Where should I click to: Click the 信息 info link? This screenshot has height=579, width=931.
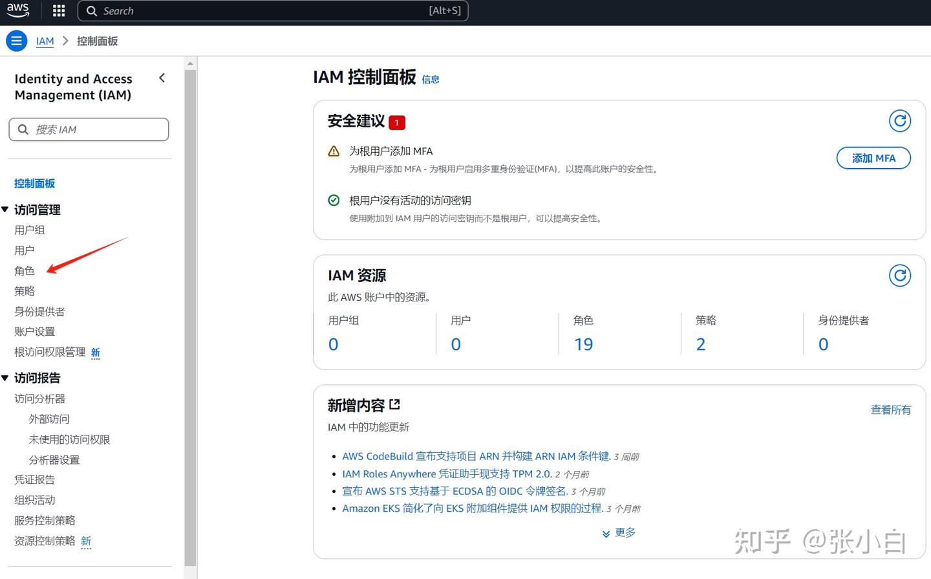pos(431,80)
